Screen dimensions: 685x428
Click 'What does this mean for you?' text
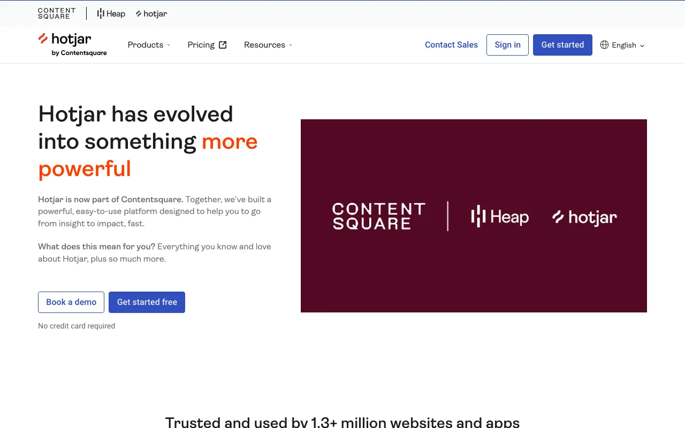click(97, 247)
